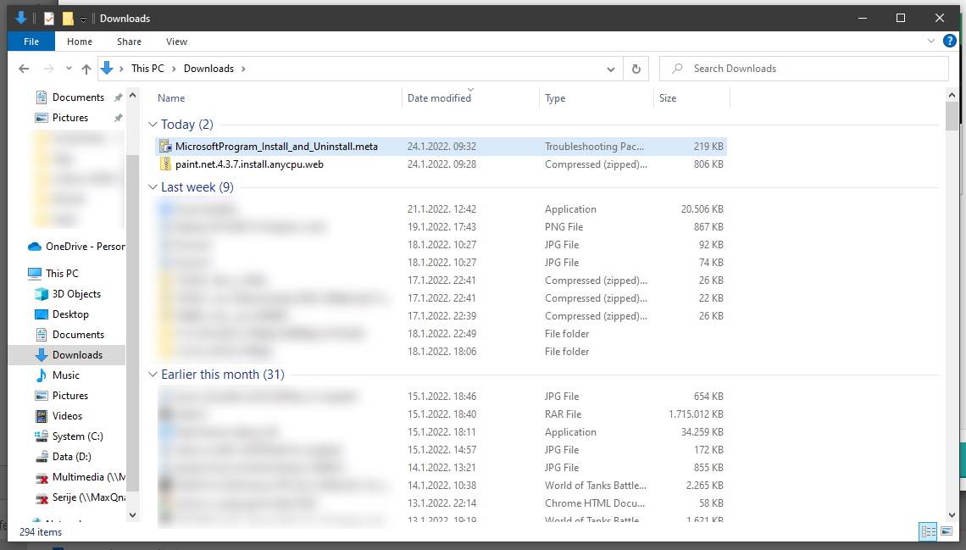This screenshot has width=966, height=550.
Task: Open address bar history dropdown
Action: [611, 69]
